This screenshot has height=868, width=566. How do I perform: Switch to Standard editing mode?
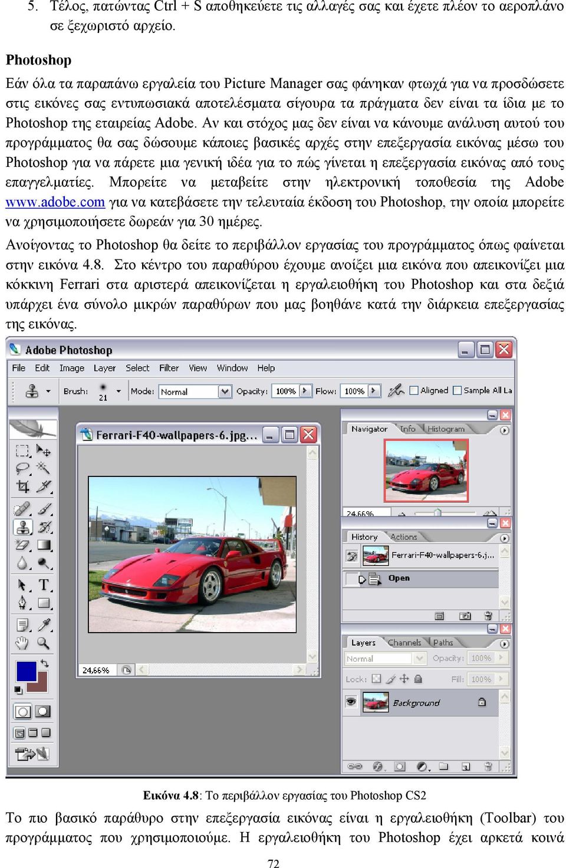coord(23,712)
